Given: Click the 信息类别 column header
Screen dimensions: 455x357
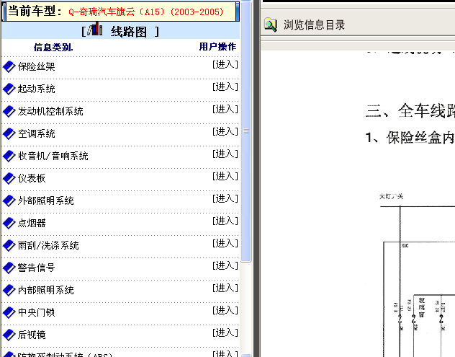Looking at the screenshot, I should [53, 47].
